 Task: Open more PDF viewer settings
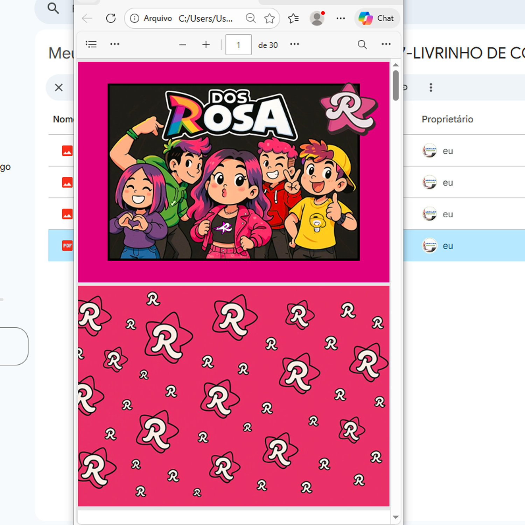tap(386, 44)
